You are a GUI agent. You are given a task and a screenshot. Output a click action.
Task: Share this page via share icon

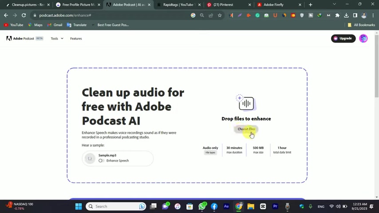(x=211, y=15)
